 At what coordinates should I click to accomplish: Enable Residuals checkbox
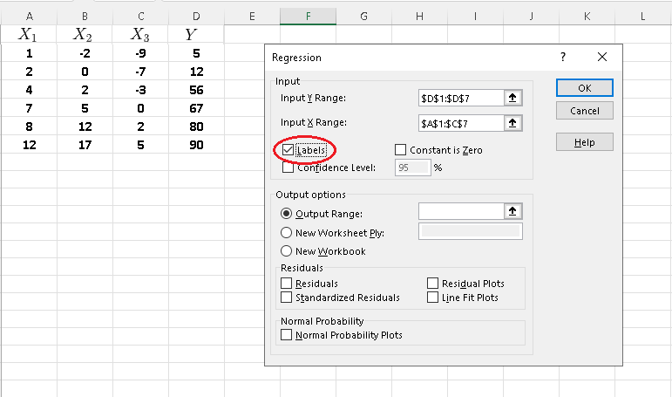[x=287, y=284]
